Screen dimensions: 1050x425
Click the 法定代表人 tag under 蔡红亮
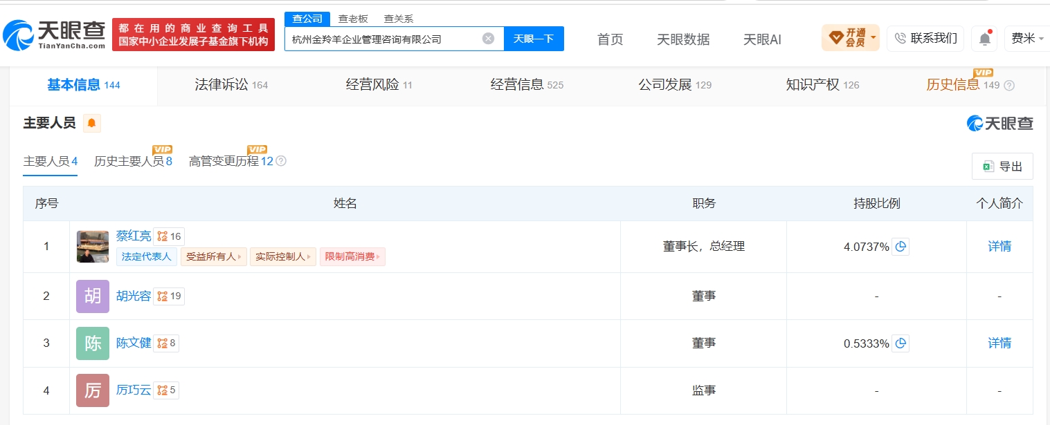tap(147, 257)
